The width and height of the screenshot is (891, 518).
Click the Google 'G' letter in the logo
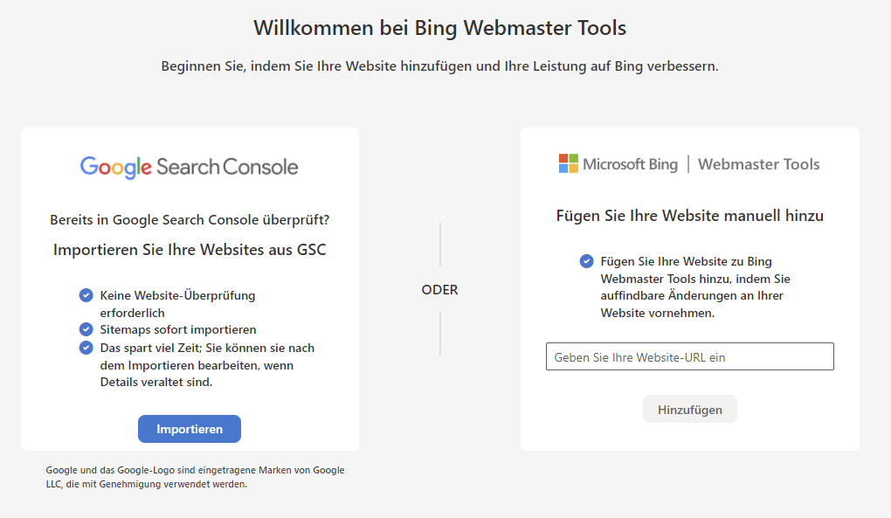87,166
